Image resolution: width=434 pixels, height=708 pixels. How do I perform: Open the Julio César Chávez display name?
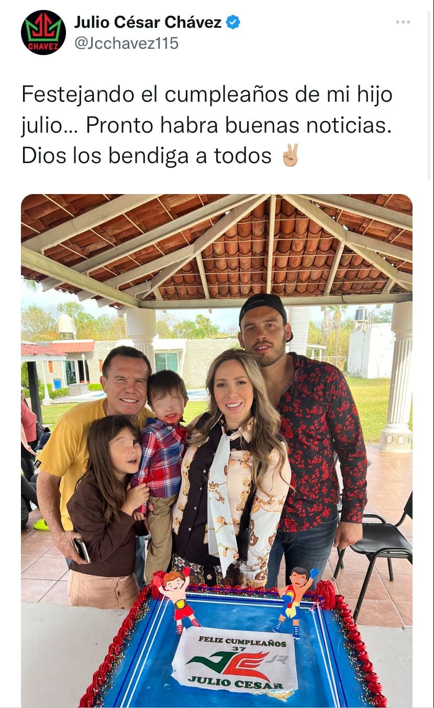click(x=148, y=23)
